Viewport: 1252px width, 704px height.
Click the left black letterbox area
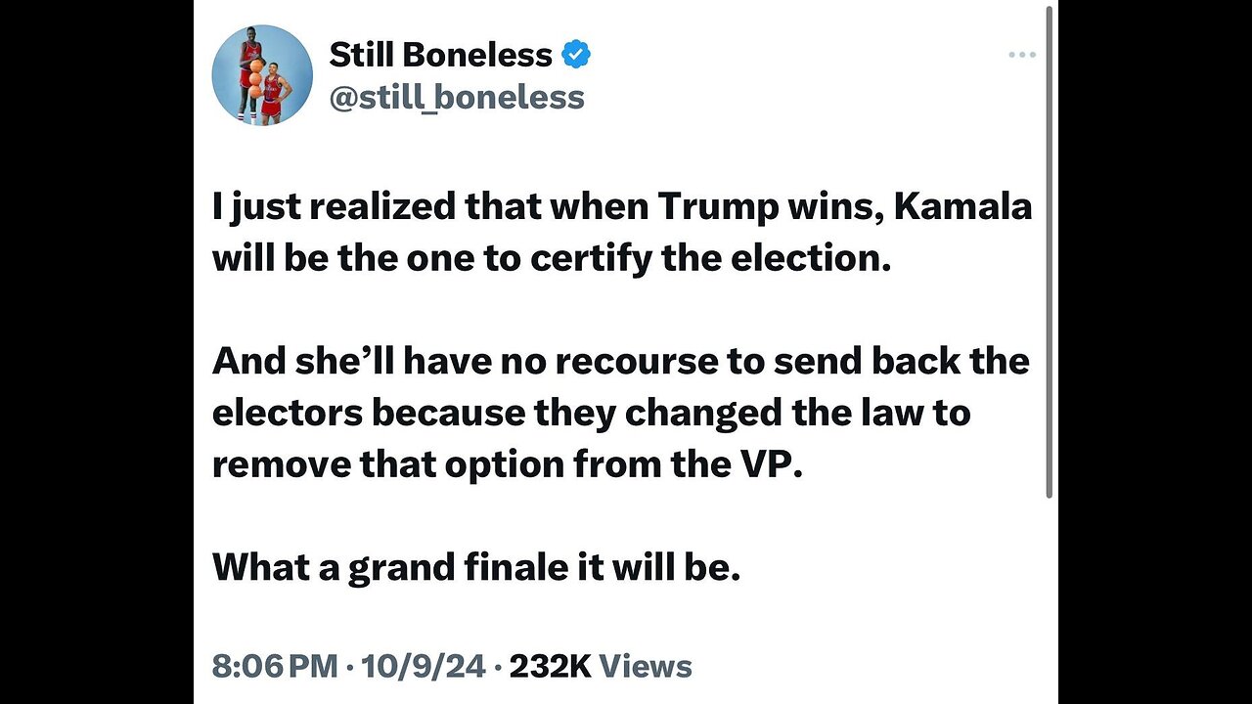97,352
